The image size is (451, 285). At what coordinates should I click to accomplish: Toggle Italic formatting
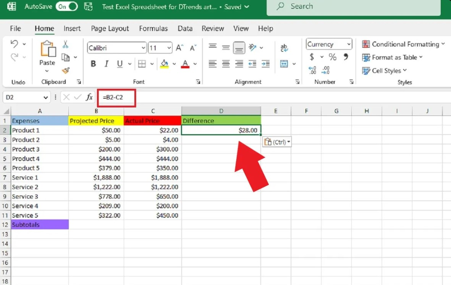click(107, 64)
